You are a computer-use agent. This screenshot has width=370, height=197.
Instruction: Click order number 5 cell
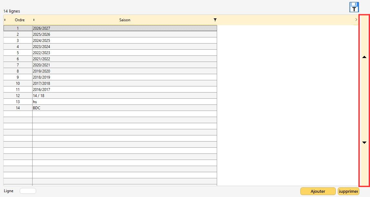[18, 53]
